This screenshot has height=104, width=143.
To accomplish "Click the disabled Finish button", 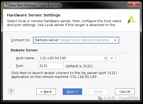I will (x=99, y=91).
